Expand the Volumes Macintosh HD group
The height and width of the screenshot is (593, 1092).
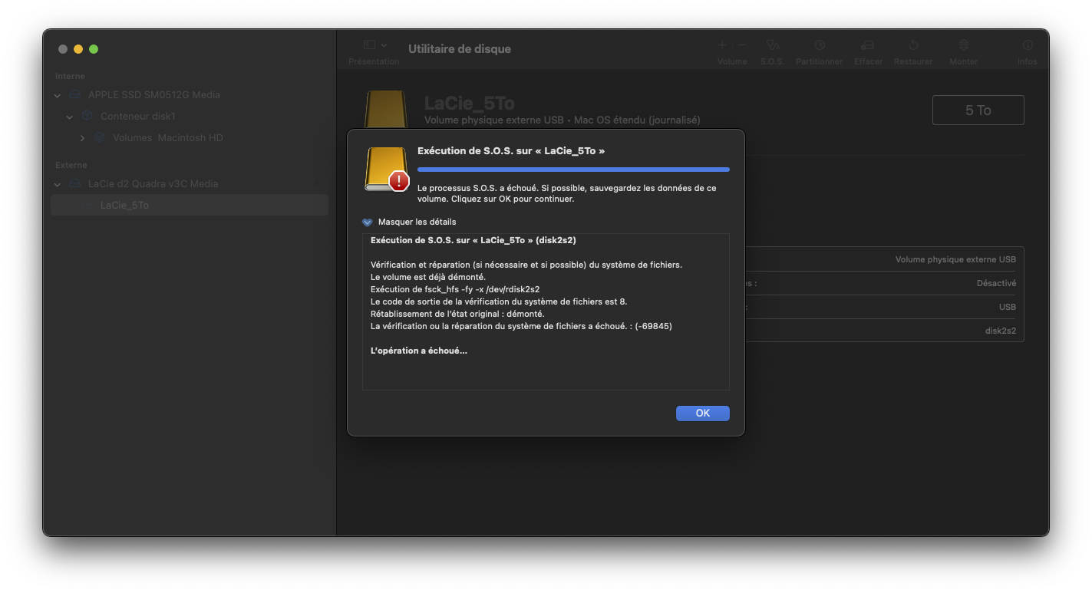click(83, 138)
